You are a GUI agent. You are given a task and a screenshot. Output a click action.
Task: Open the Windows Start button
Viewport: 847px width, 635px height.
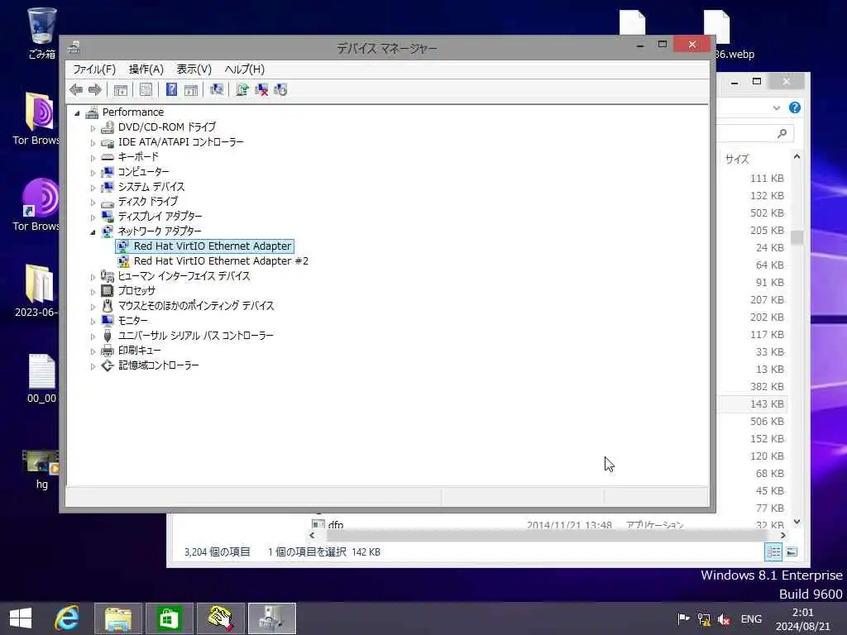tap(21, 618)
